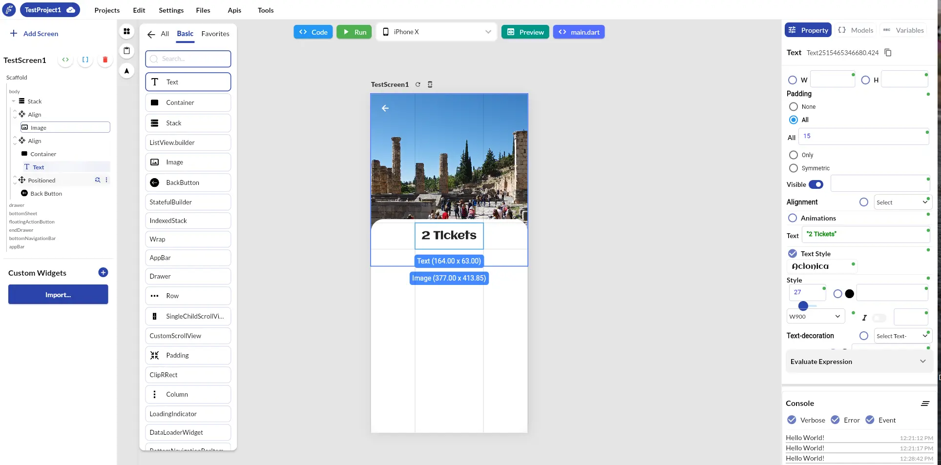Image resolution: width=941 pixels, height=465 pixels.
Task: Refresh TestScreen1 canvas icon
Action: [x=418, y=84]
